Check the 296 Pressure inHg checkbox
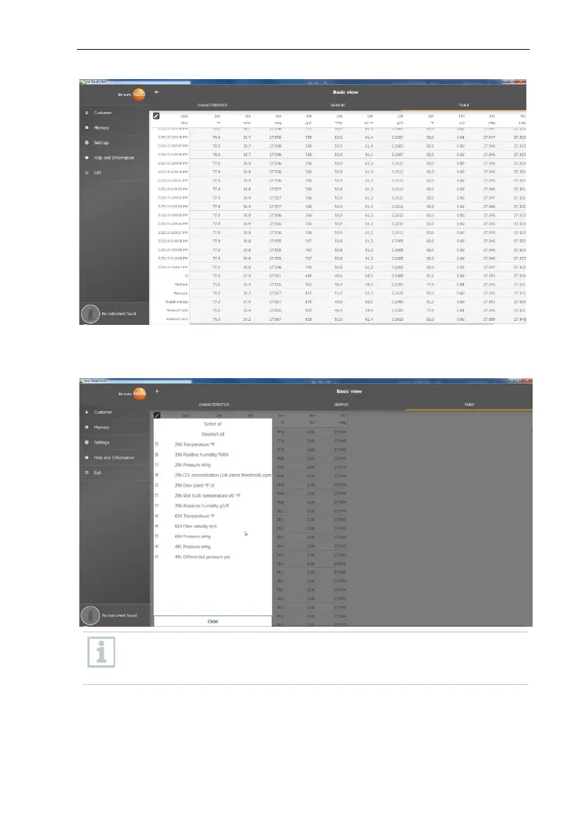Image resolution: width=587 pixels, height=834 pixels. (x=157, y=465)
